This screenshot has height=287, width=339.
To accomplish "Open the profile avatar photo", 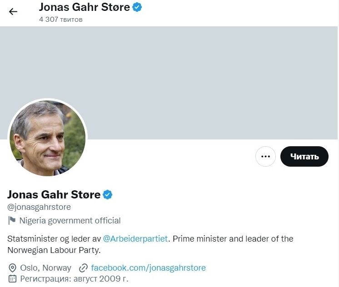I will tap(48, 138).
